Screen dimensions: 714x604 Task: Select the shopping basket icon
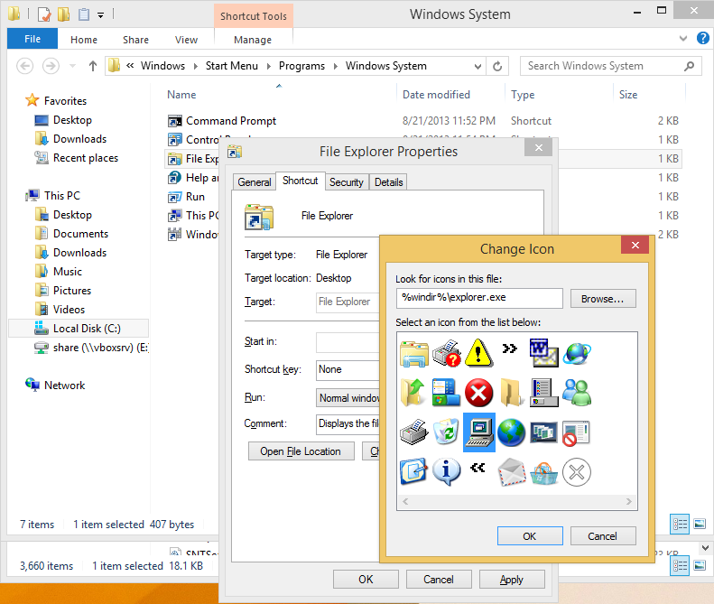click(x=543, y=474)
